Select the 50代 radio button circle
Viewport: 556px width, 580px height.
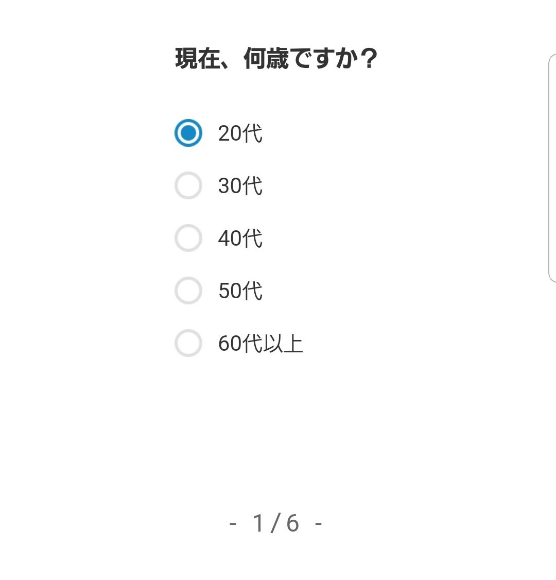(x=188, y=291)
